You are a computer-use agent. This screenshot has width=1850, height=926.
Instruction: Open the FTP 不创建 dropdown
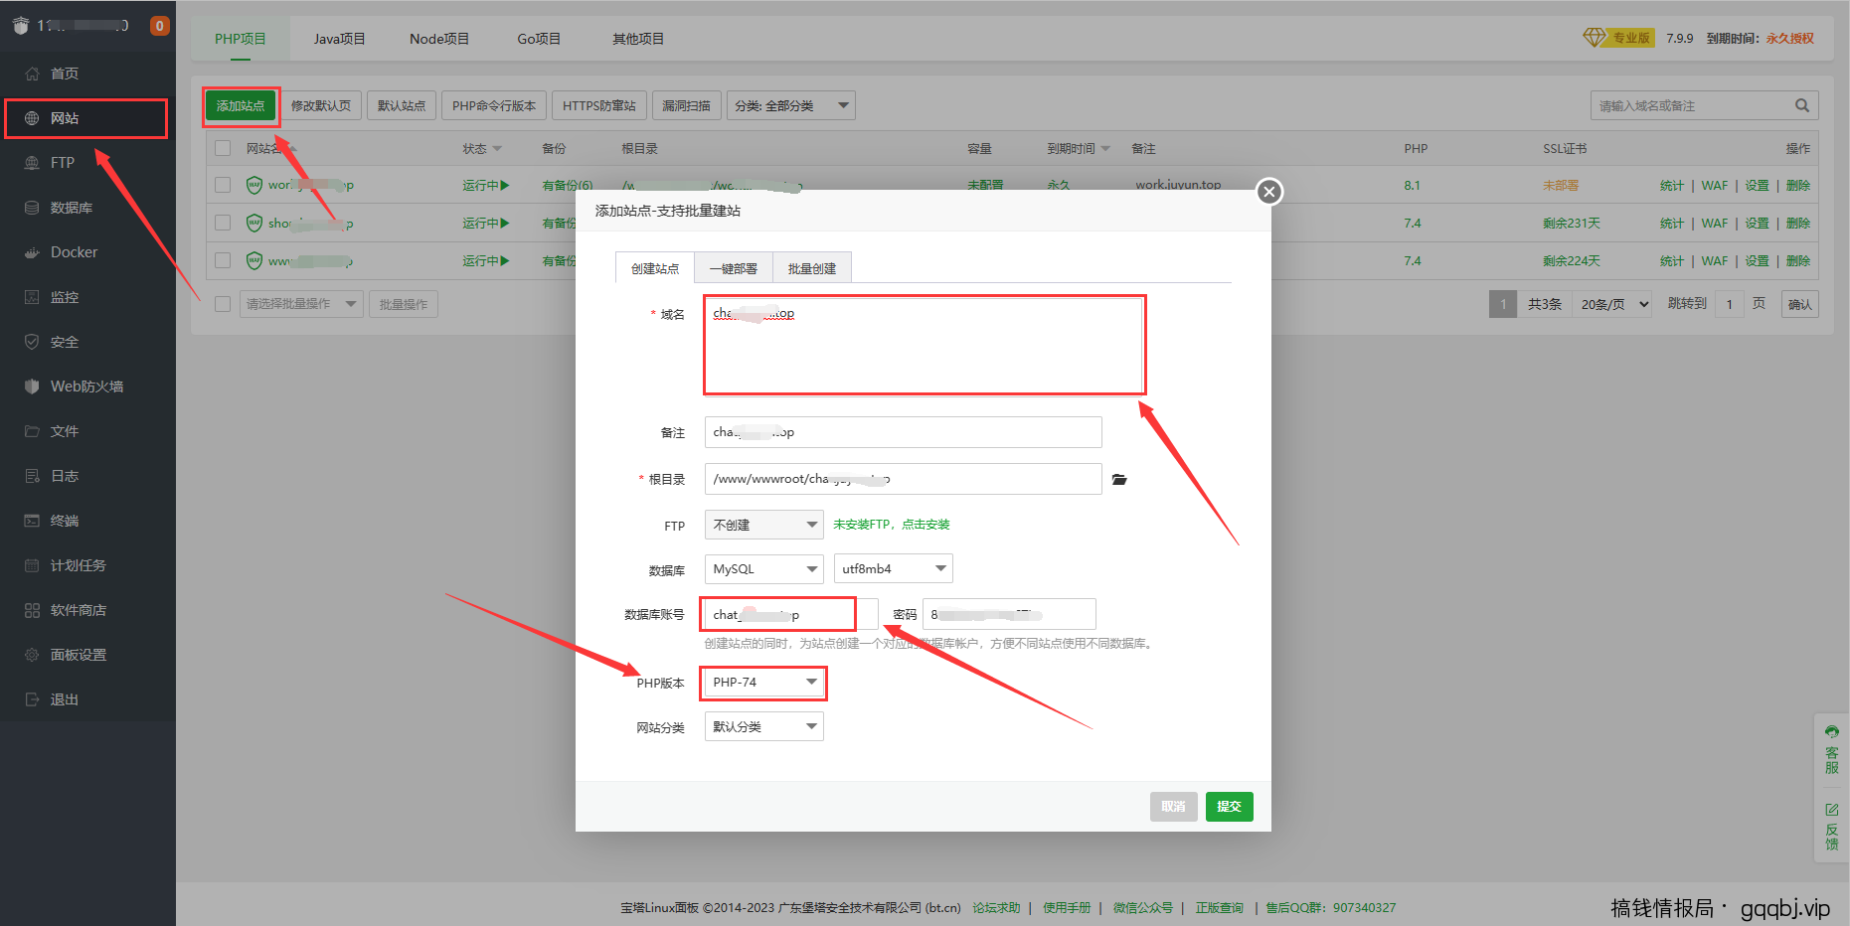[x=762, y=524]
